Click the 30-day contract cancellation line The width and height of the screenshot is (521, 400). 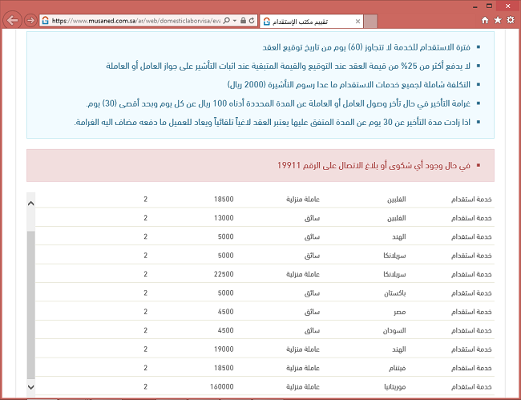[x=273, y=122]
